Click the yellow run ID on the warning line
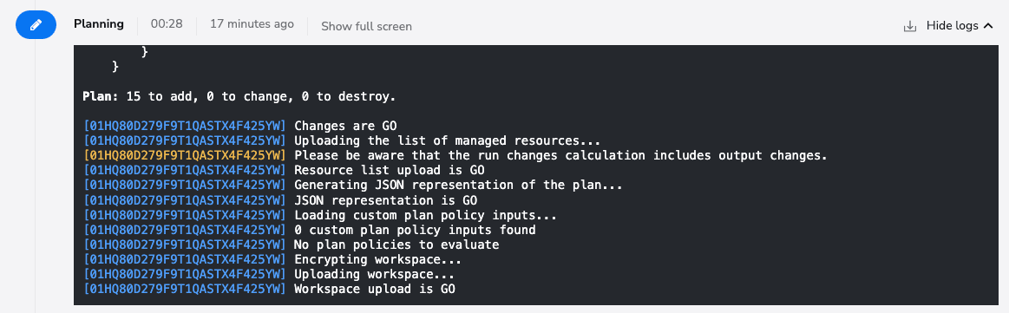Screen dimensions: 1009x313 (x=184, y=155)
